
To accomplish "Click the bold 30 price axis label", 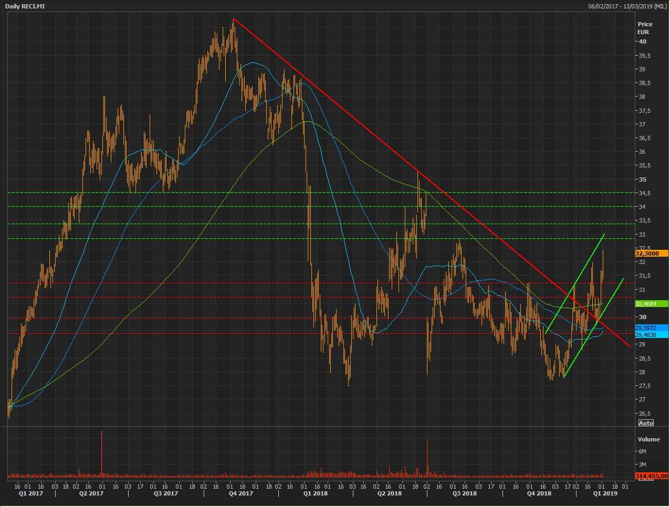I will coord(642,317).
